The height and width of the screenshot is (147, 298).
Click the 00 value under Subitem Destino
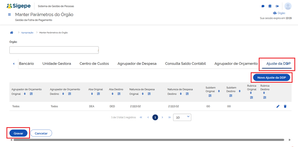(229, 106)
